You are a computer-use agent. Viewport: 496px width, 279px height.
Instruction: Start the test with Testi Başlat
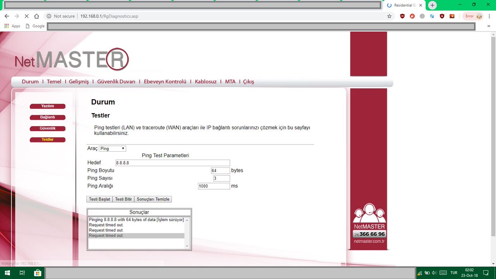click(100, 199)
